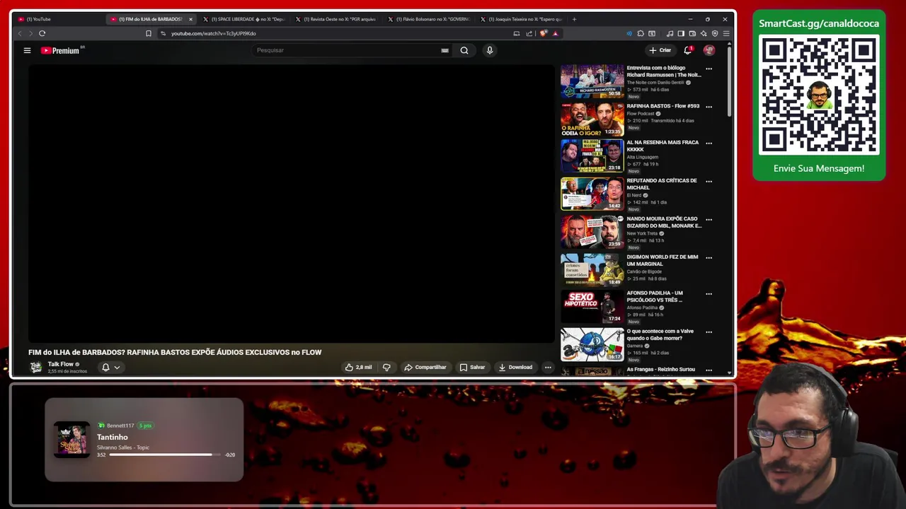
Task: Reload the page with browser refresh
Action: tap(42, 33)
